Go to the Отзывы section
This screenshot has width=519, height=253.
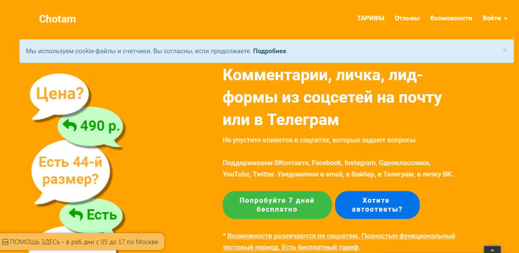tap(407, 18)
